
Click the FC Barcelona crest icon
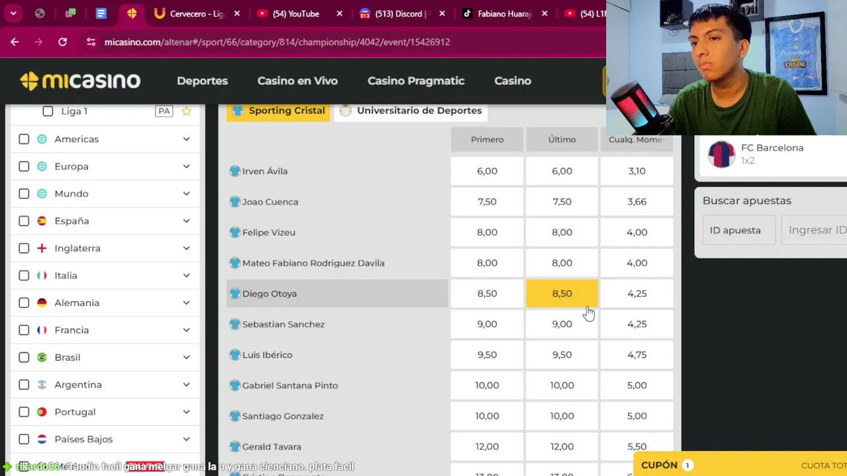(721, 154)
